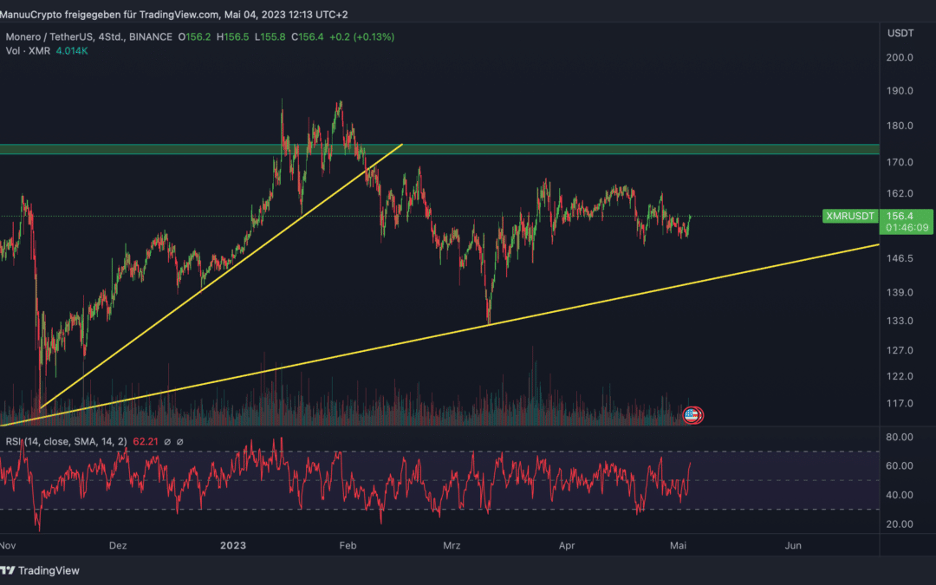
Task: Click the Mrz label on the time axis
Action: pos(452,546)
